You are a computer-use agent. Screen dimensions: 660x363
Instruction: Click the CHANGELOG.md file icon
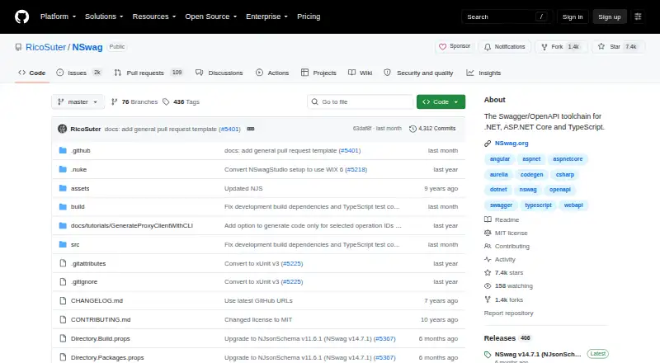pos(63,300)
